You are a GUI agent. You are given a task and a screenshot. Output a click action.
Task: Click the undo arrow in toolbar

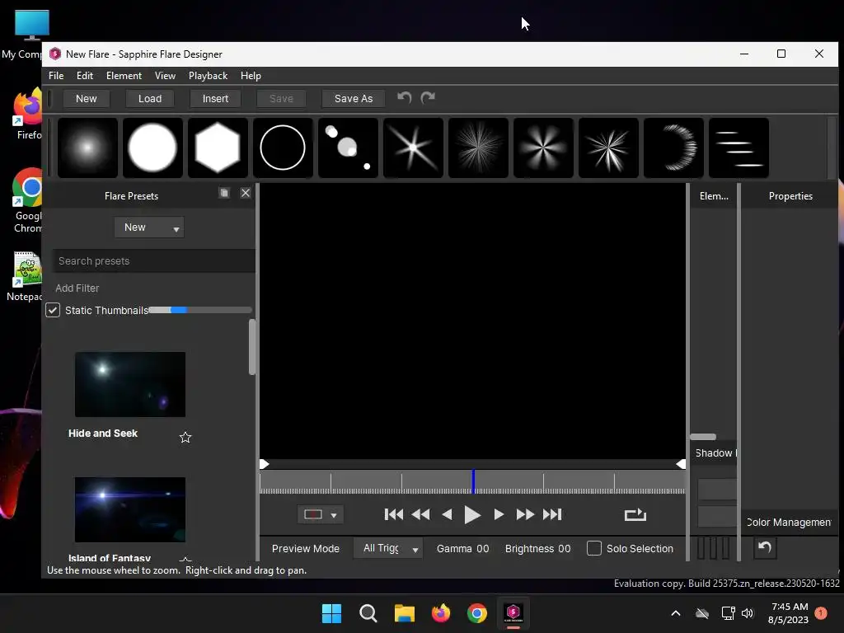pyautogui.click(x=404, y=97)
